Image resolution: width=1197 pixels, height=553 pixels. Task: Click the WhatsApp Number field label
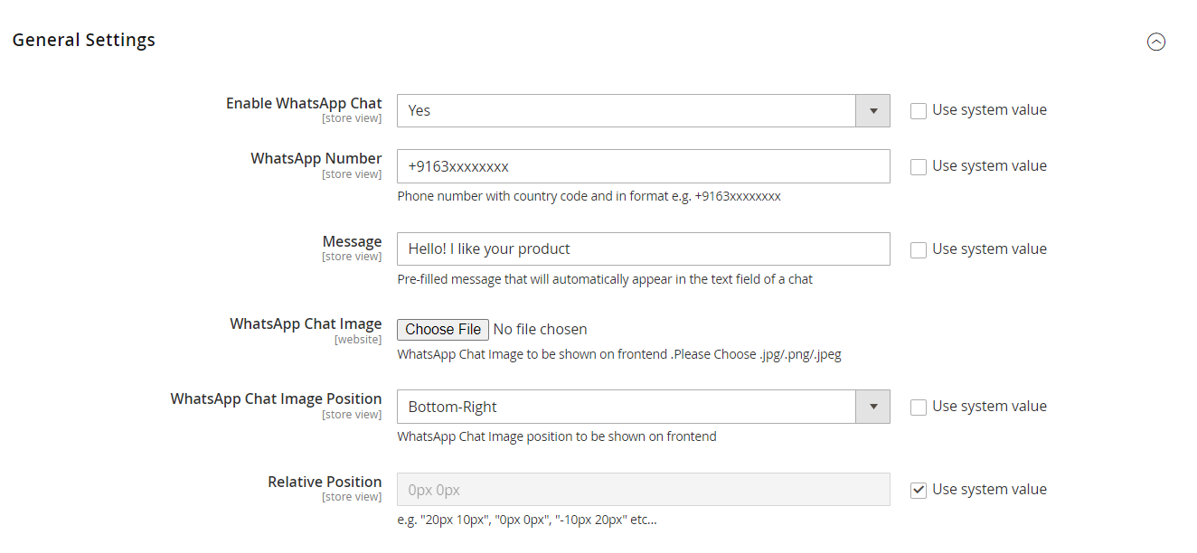(316, 158)
